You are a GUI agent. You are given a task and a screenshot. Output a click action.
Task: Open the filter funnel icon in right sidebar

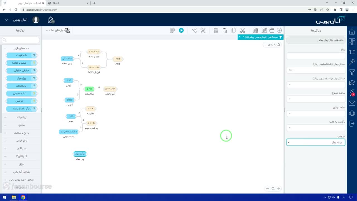[352, 72]
